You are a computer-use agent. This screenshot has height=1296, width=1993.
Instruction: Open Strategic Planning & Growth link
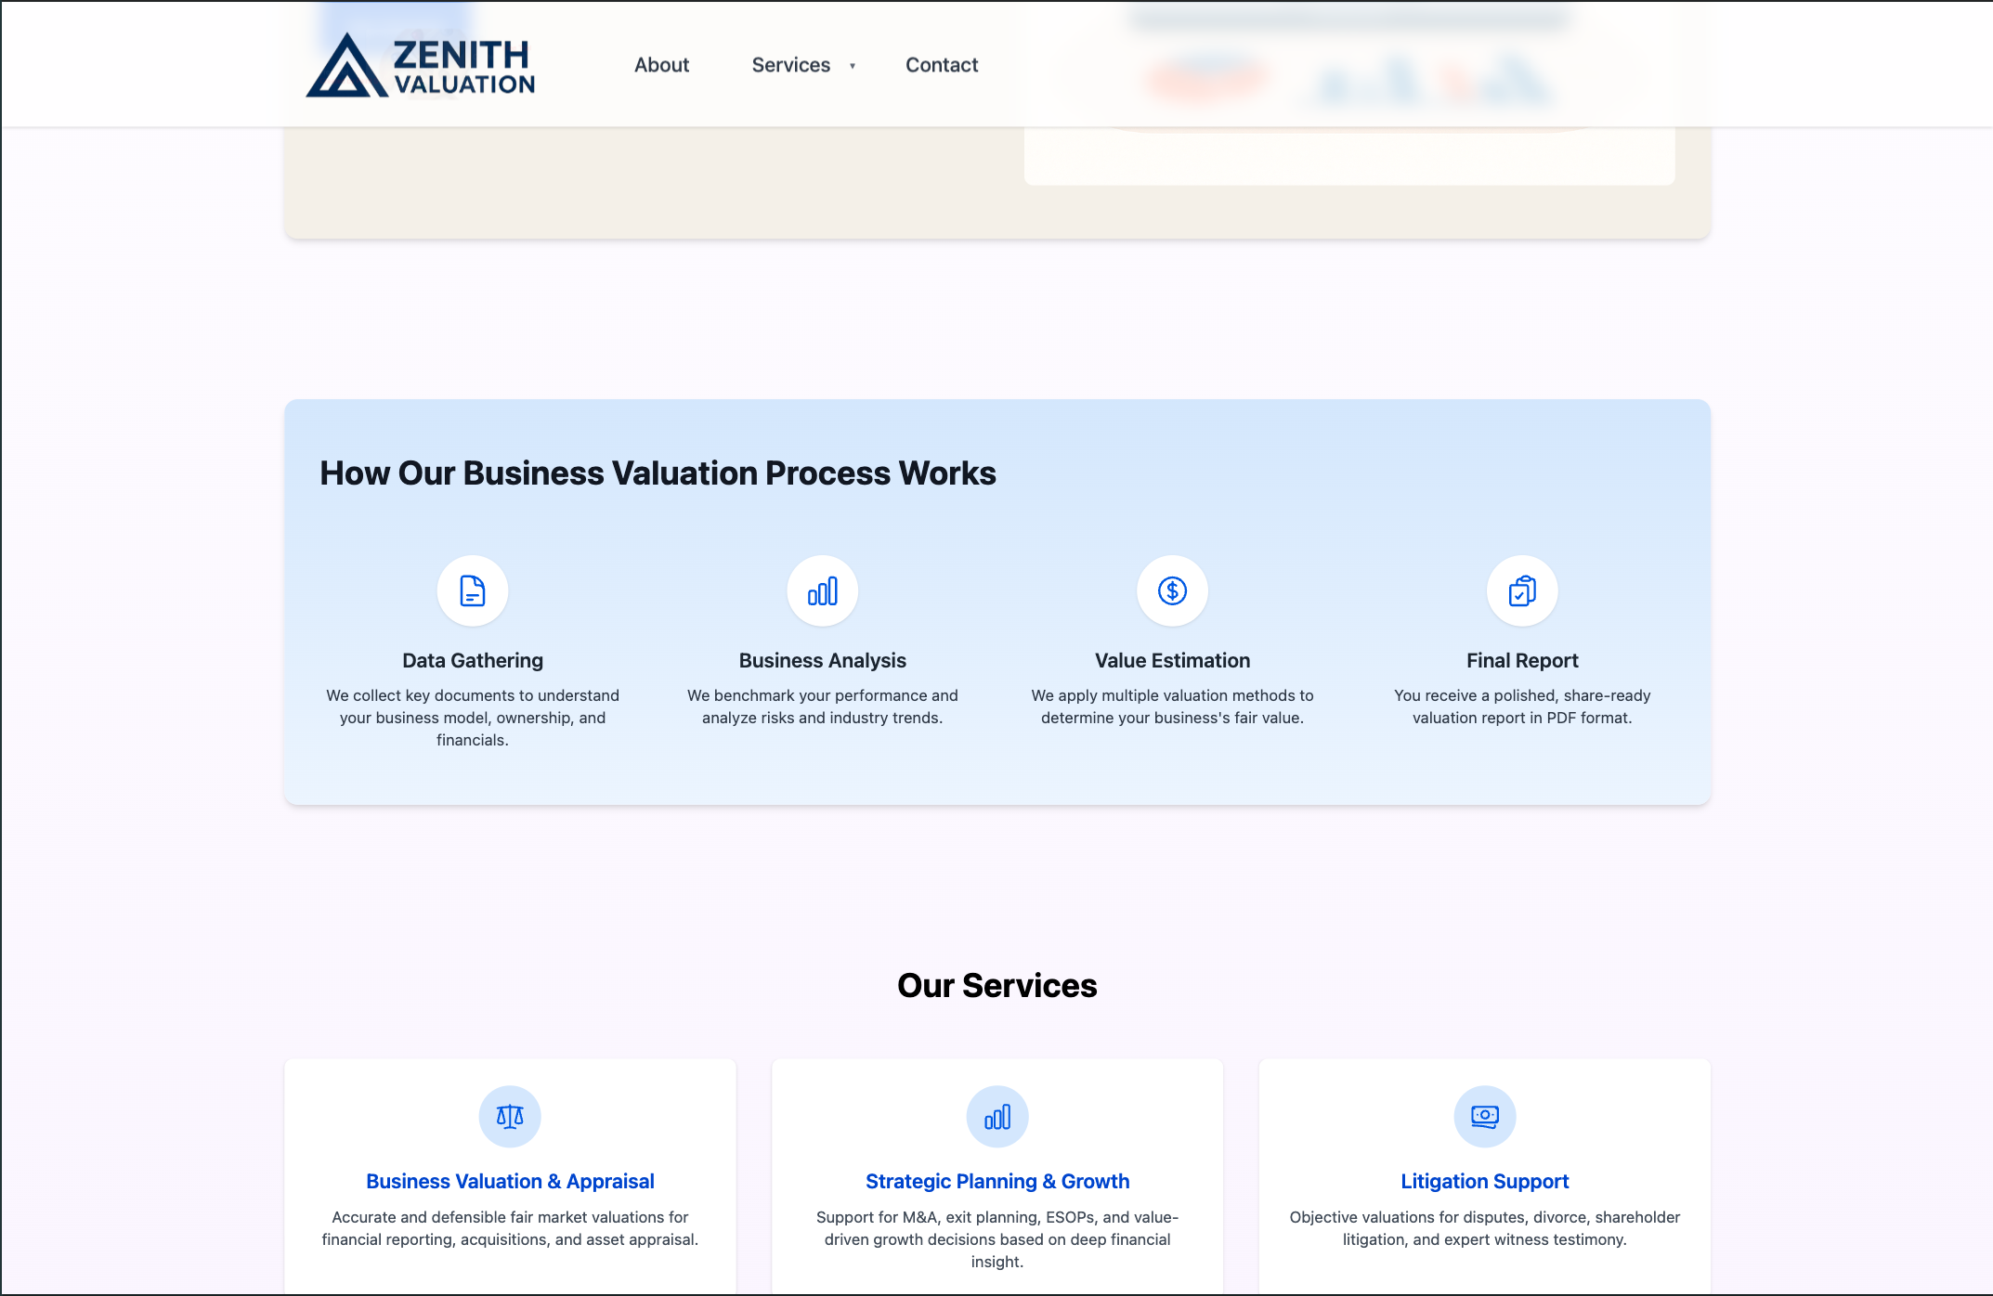coord(997,1181)
